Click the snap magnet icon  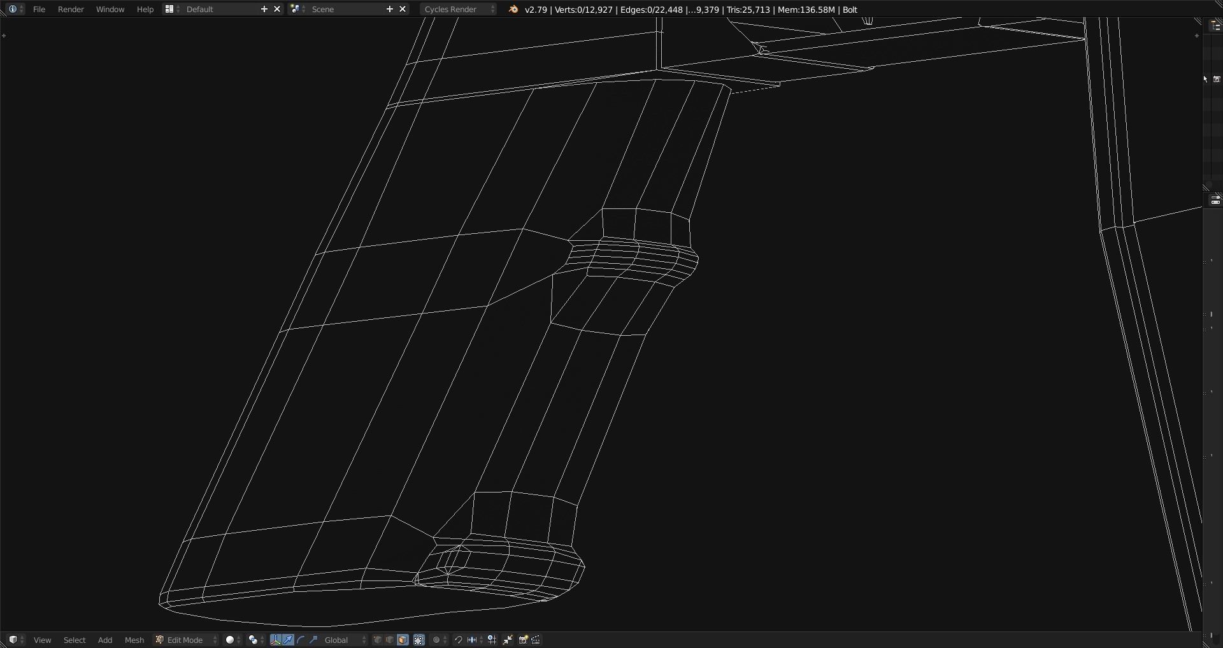459,640
